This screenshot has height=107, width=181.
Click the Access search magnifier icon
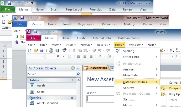[78, 74]
